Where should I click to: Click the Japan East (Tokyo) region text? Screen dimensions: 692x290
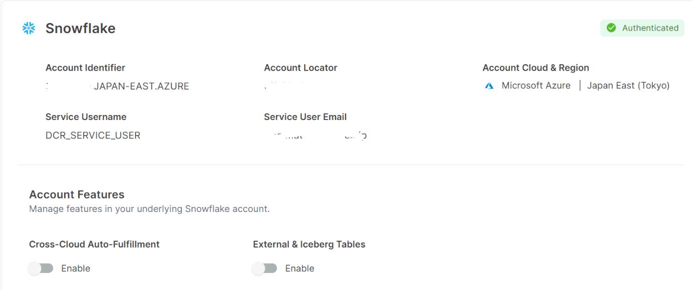628,85
